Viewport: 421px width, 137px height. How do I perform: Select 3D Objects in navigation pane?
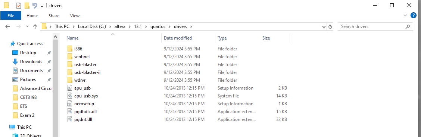(31, 135)
